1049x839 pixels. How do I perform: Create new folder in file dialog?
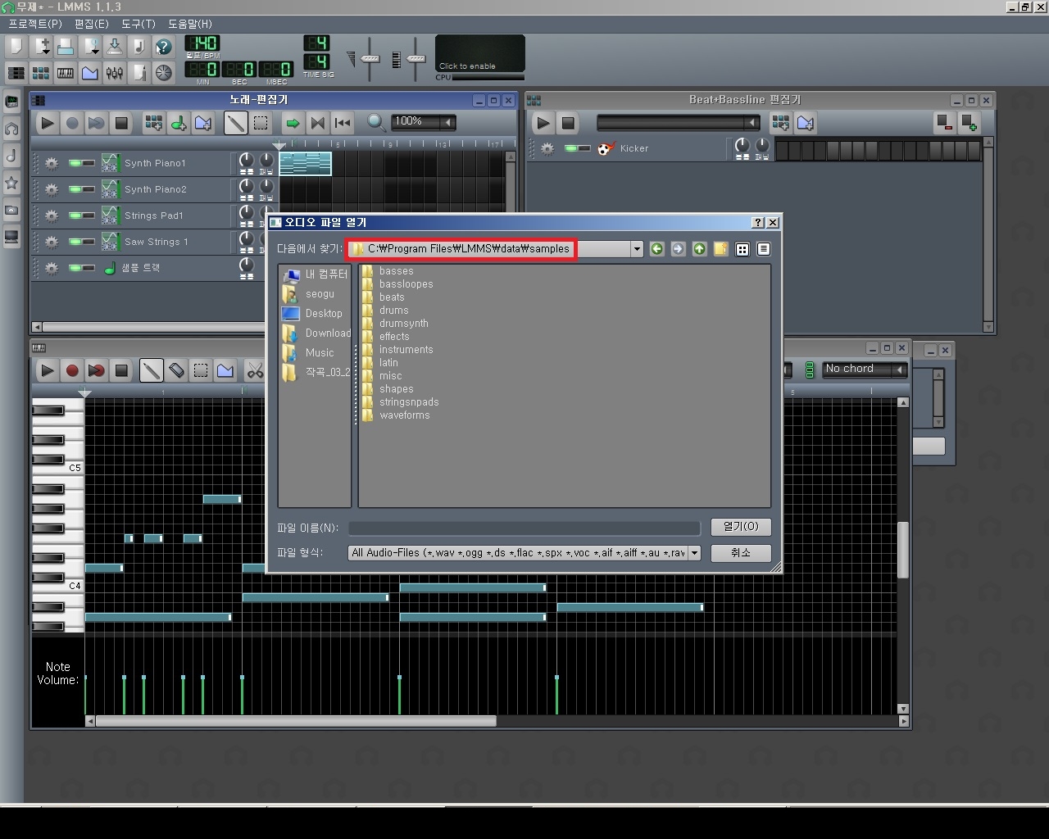[x=720, y=249]
